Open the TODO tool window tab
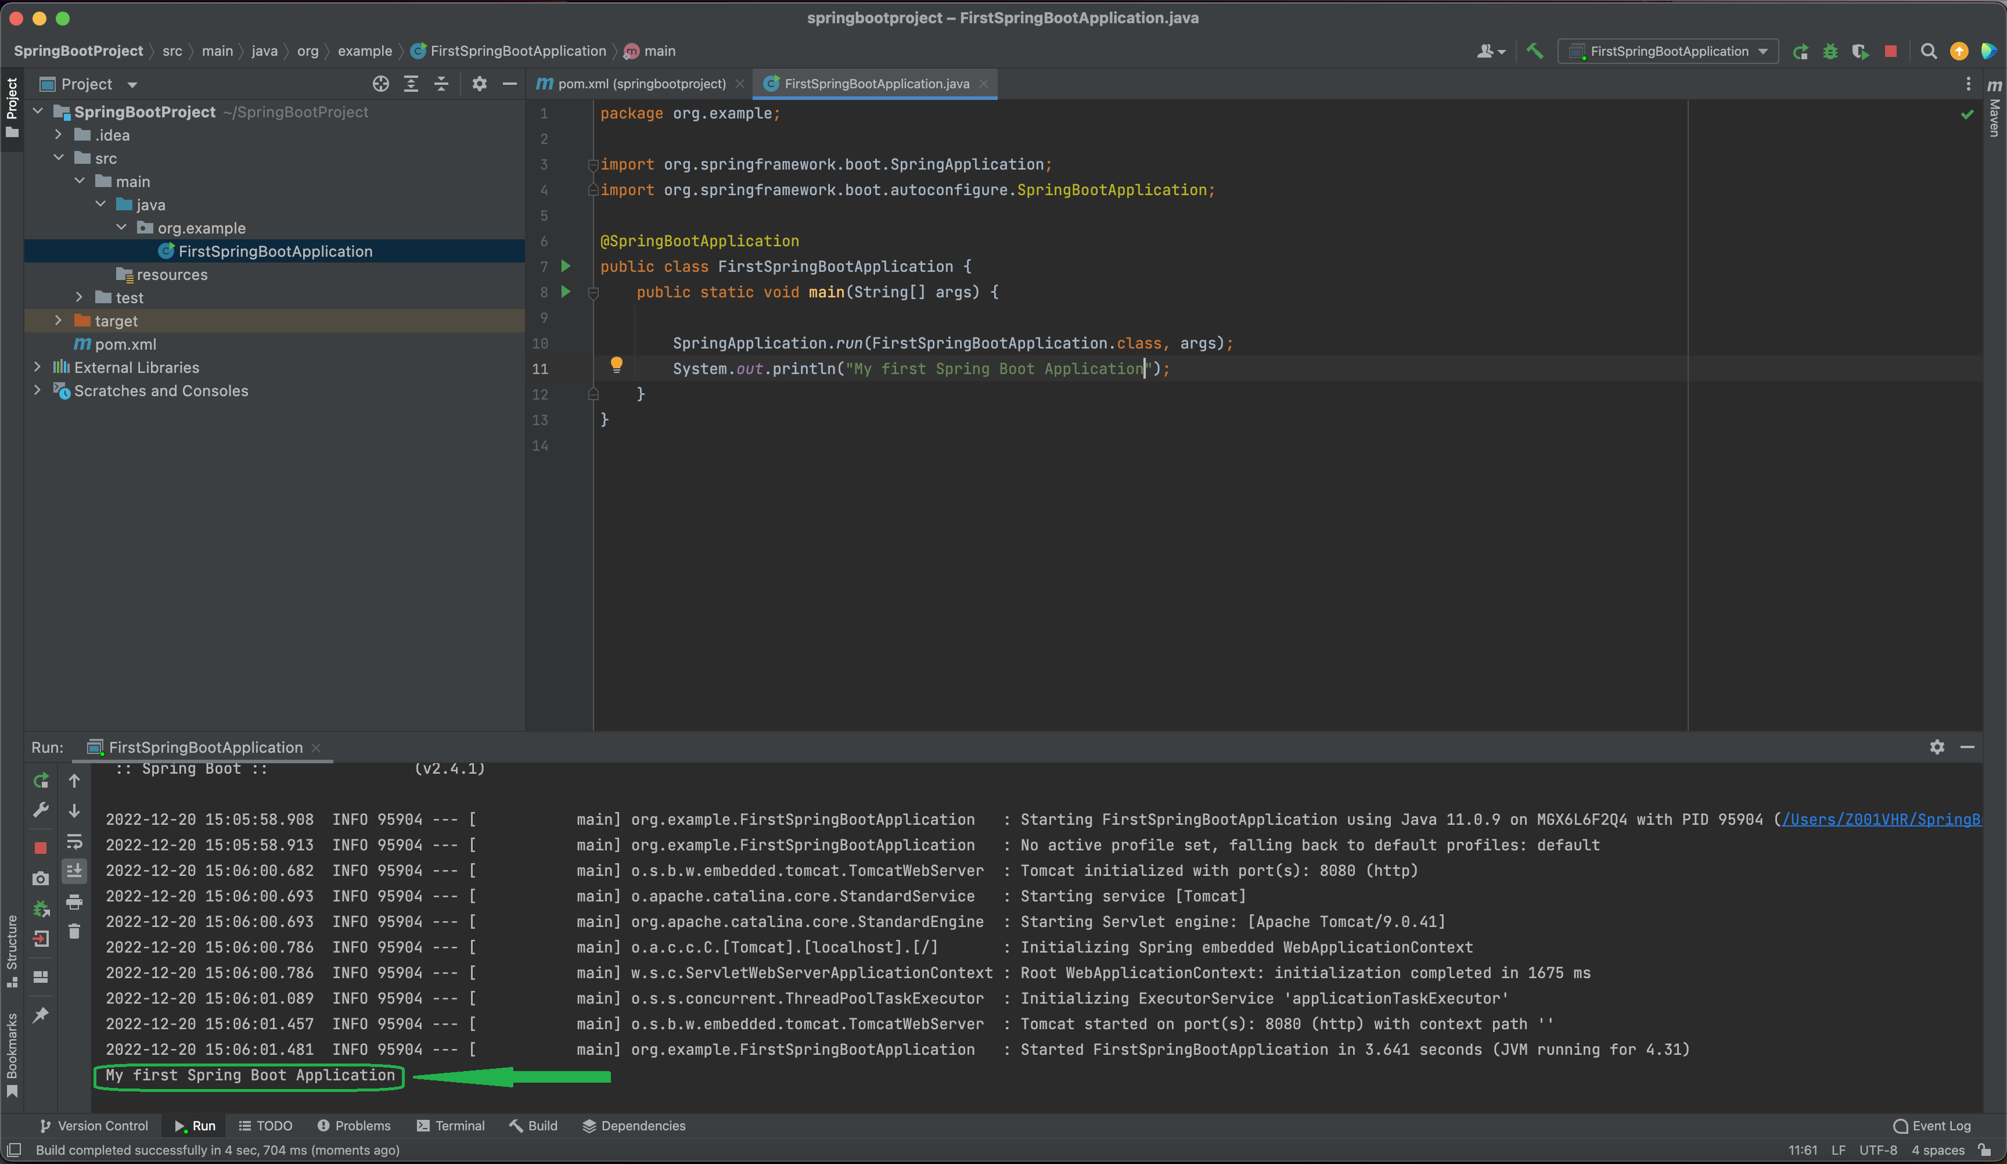Viewport: 2007px width, 1164px height. 266,1125
